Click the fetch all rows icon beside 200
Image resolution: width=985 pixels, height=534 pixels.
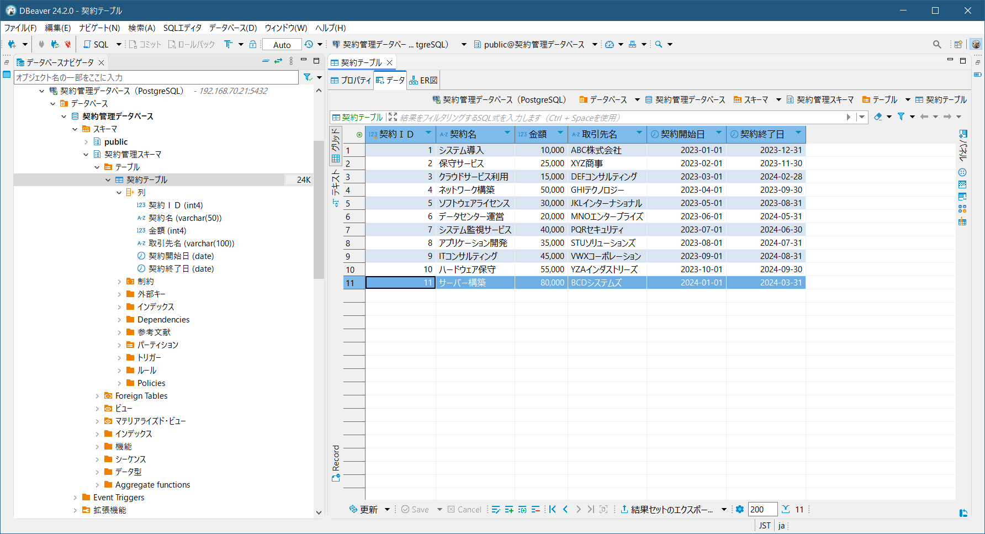click(786, 509)
